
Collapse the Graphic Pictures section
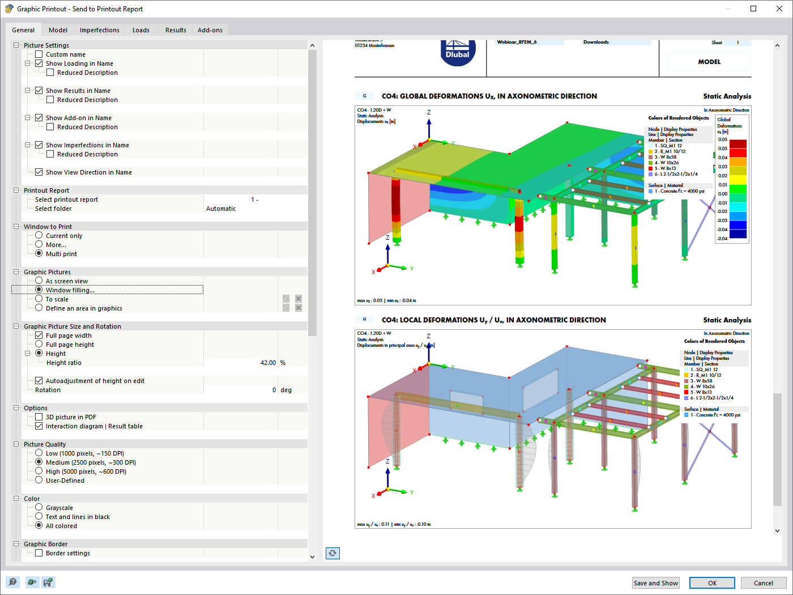16,272
